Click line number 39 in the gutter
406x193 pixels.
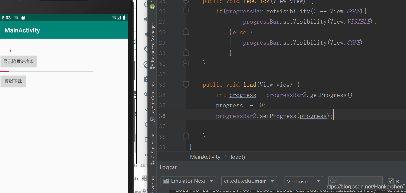[162, 147]
